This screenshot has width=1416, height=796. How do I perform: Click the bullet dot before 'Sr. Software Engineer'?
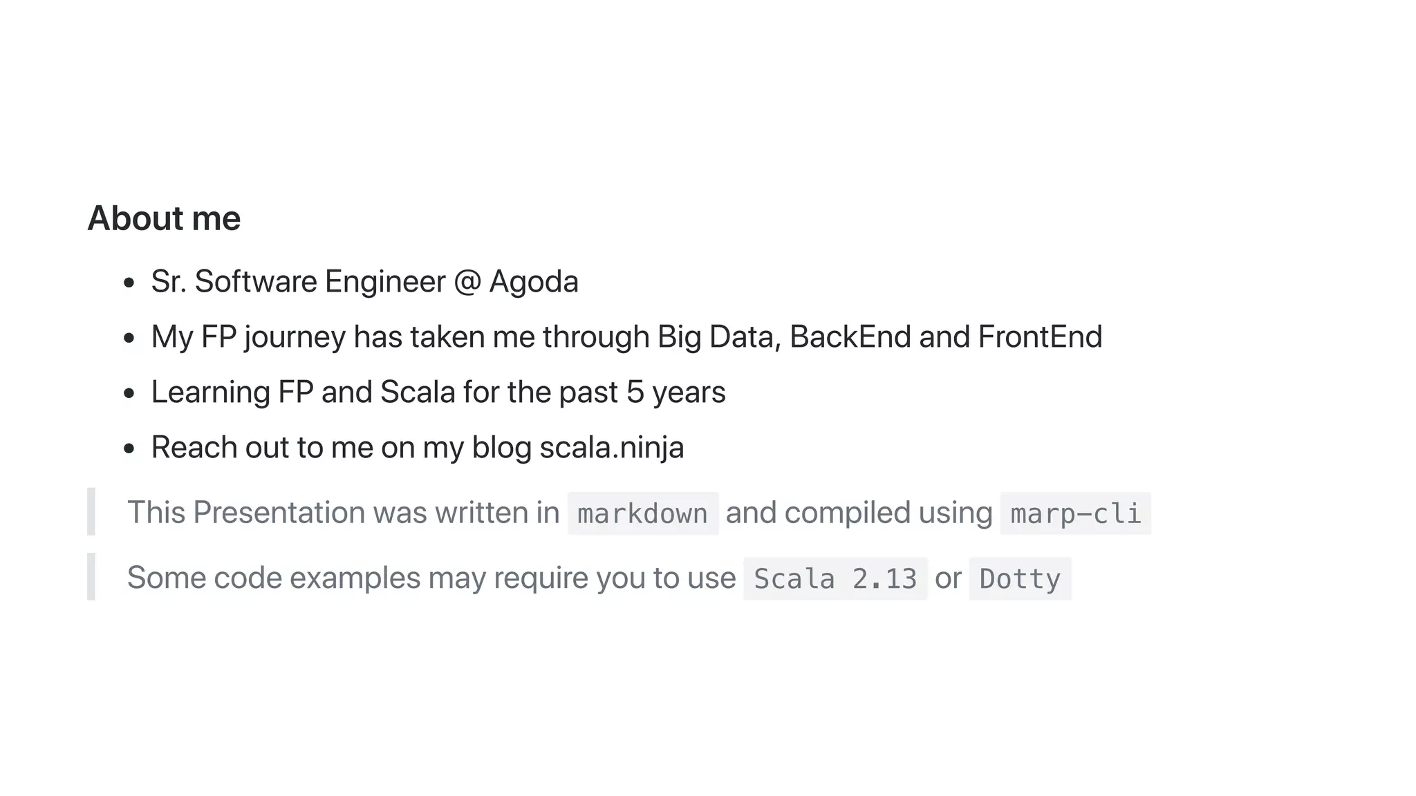click(x=129, y=283)
